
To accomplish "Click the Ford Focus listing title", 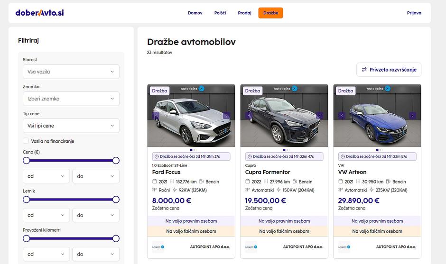I will coord(166,172).
